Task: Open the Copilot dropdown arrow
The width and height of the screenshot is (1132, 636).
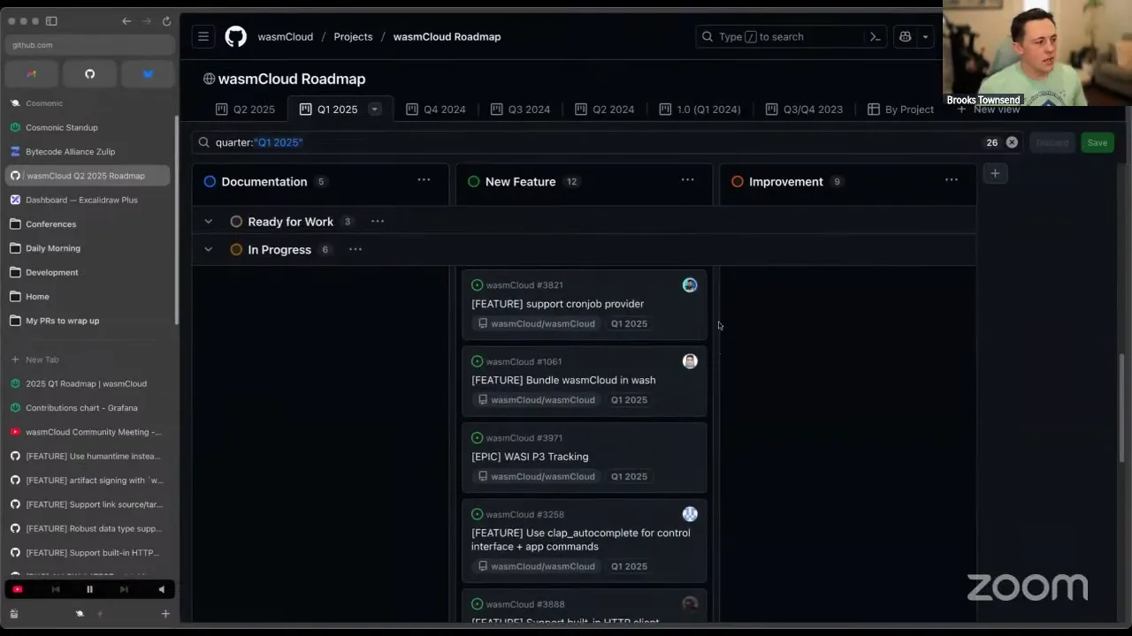Action: point(925,36)
